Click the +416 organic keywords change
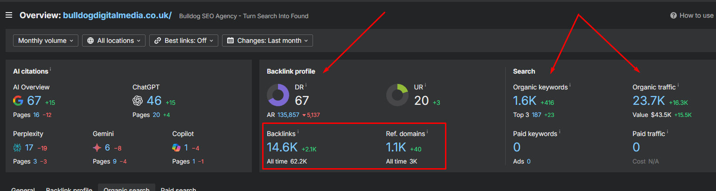The height and width of the screenshot is (191, 716). (x=547, y=102)
